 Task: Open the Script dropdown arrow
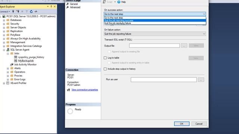tap(115, 2)
